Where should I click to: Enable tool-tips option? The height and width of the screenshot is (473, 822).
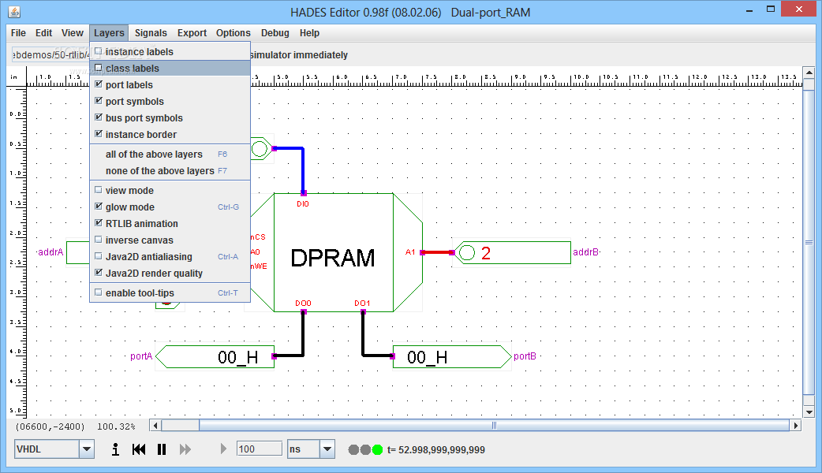[x=170, y=293]
